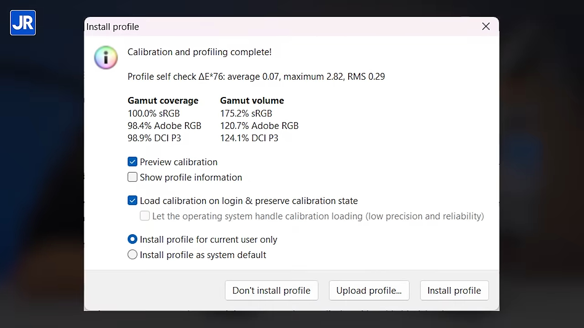
Task: Check Let the operating system handle calibration loading
Action: 145,216
